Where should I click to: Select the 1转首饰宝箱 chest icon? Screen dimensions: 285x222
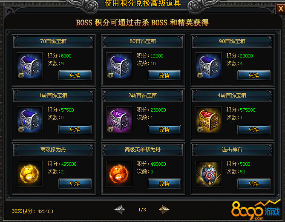coord(30,120)
